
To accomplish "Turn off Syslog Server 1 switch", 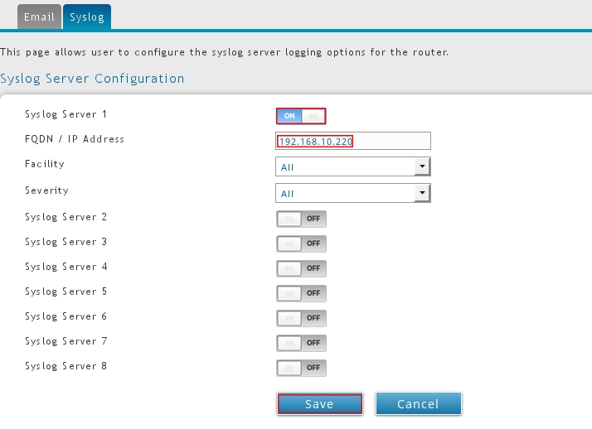I will 301,116.
